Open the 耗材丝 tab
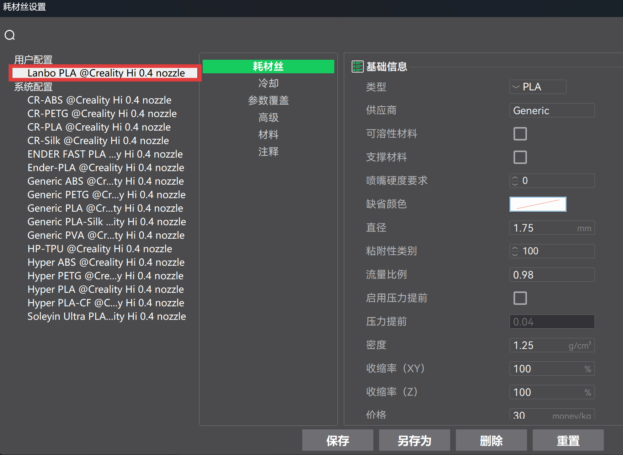The image size is (623, 455). tap(268, 67)
